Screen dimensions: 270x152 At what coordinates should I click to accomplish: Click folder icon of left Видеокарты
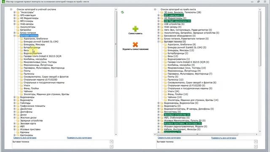pyautogui.click(x=18, y=100)
